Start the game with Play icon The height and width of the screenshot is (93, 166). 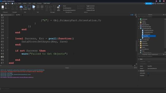[x=34, y=7]
